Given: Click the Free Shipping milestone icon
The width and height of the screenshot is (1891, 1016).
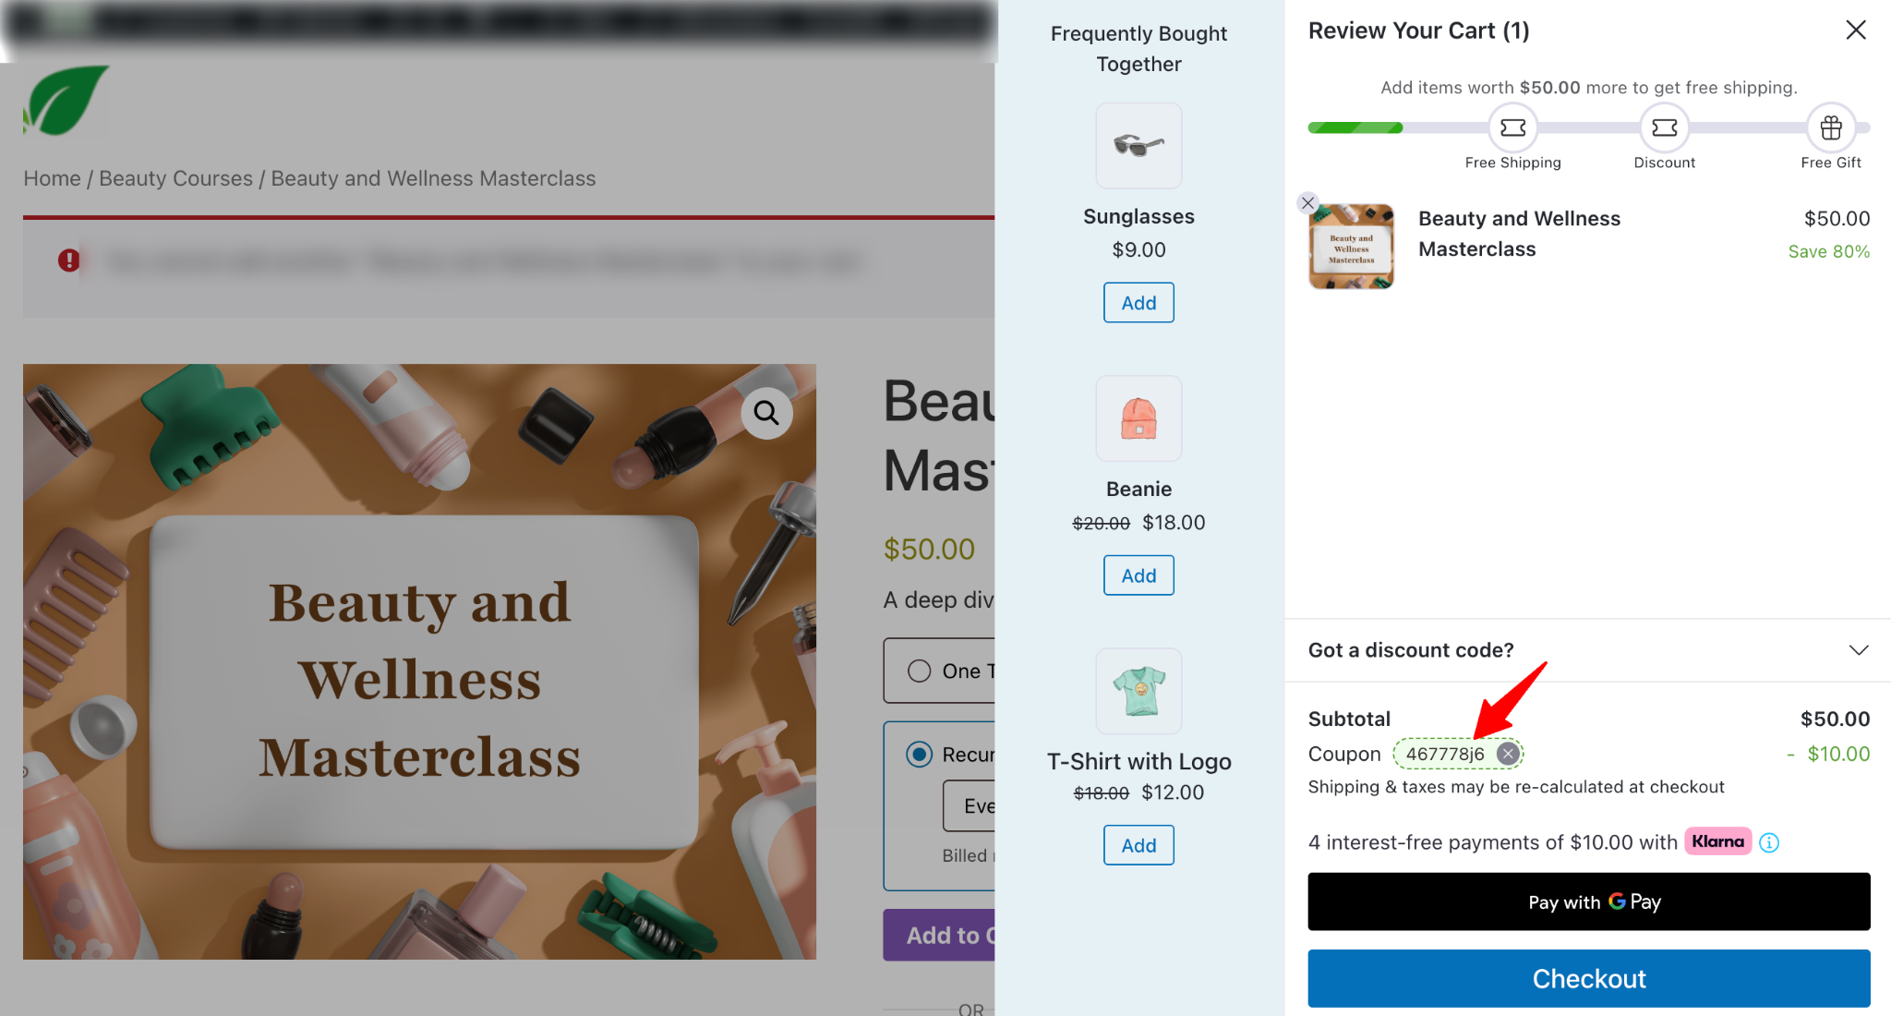Looking at the screenshot, I should (x=1512, y=127).
